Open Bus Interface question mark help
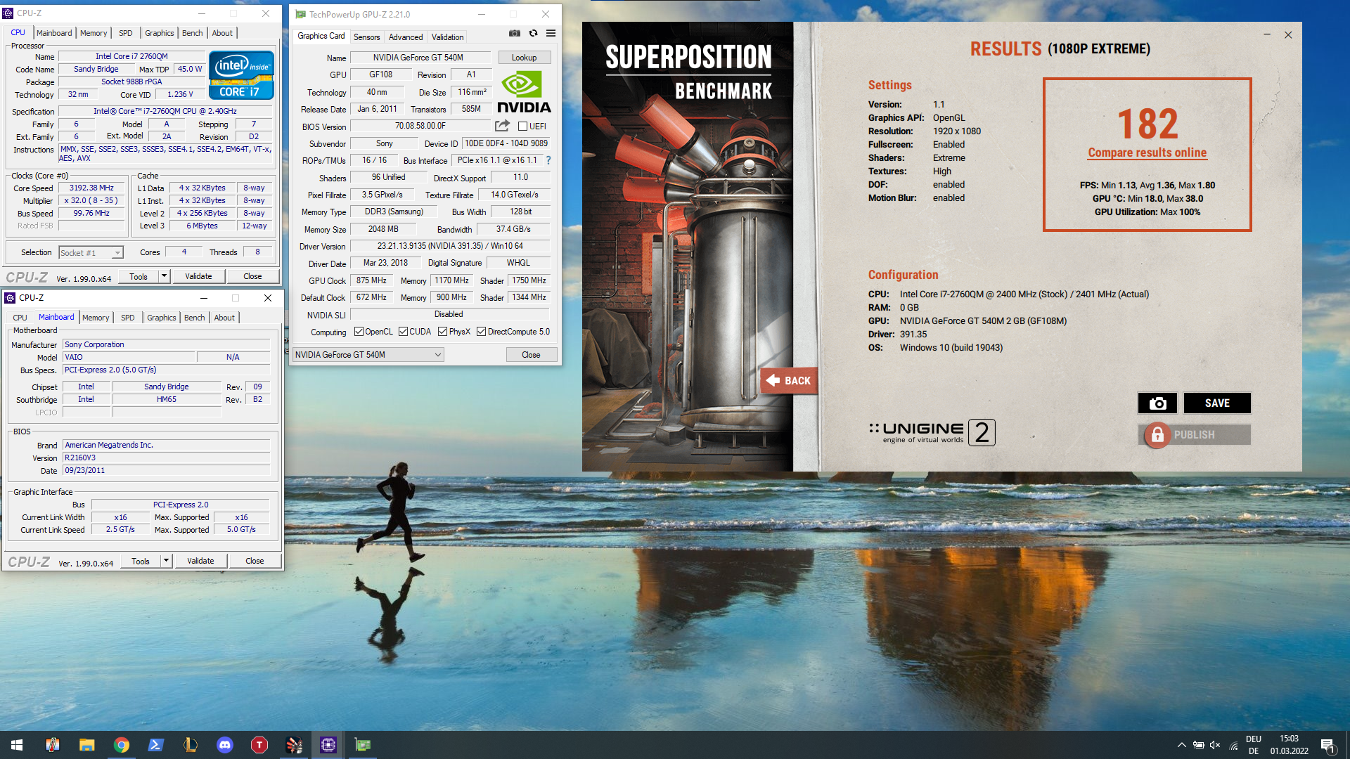Viewport: 1350px width, 759px height. pos(548,160)
